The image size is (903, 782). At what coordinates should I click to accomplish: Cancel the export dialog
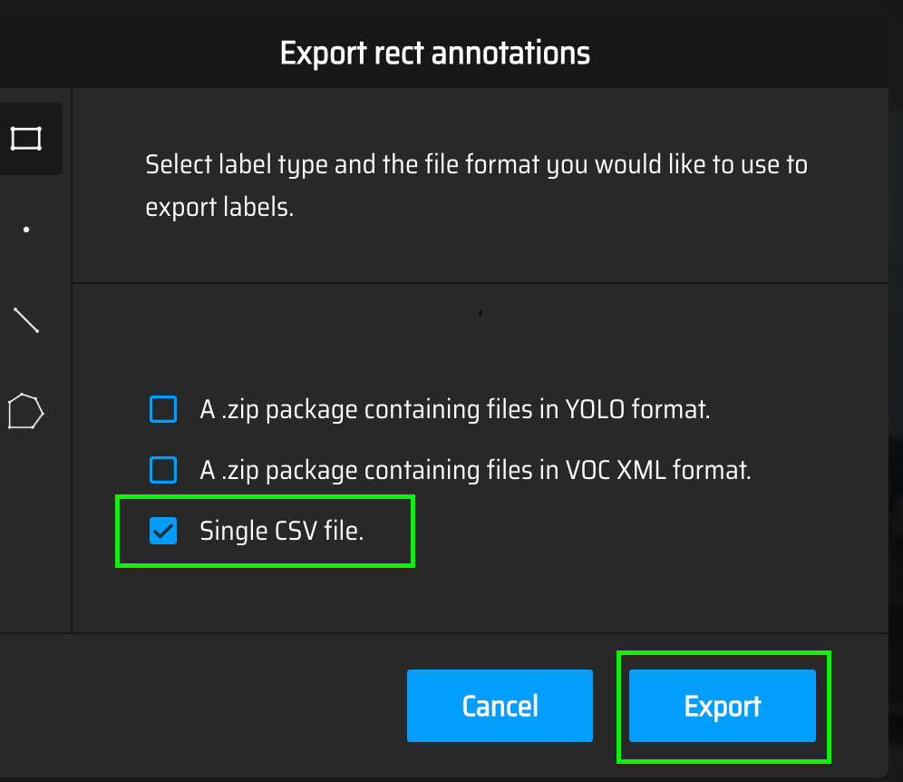pos(500,706)
